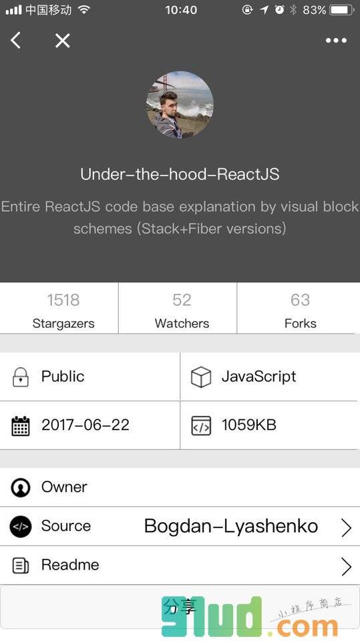Tap the Under-the-hood-ReactJS repository title
The image size is (360, 641).
[180, 174]
